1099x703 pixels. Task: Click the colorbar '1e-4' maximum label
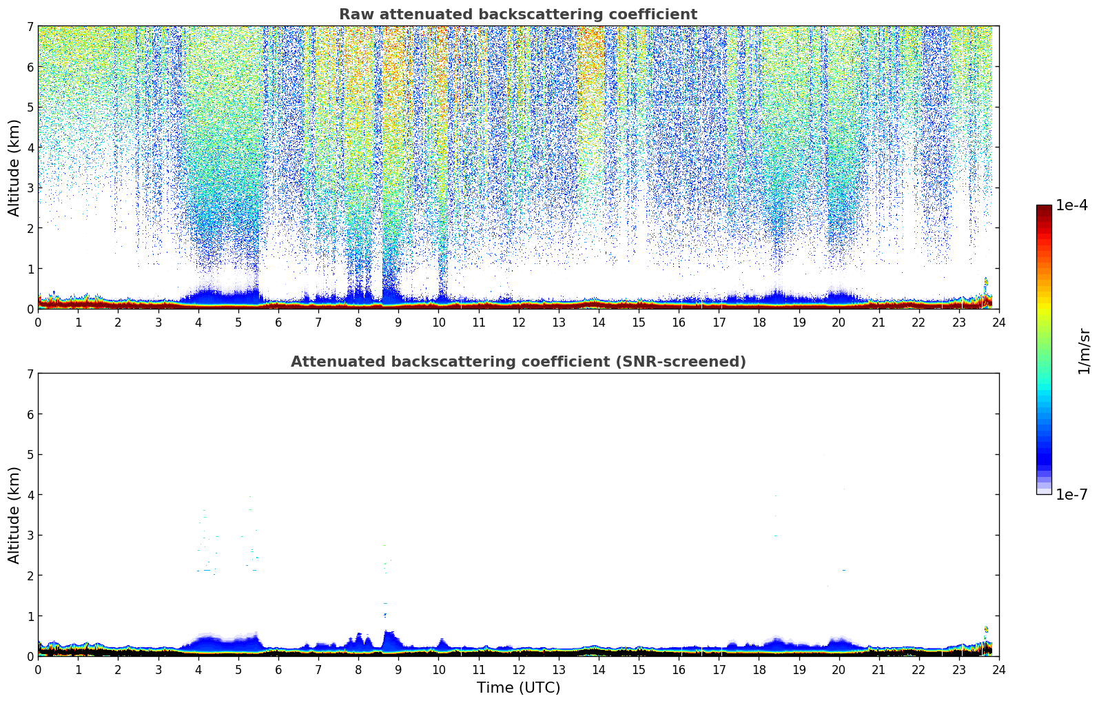(1071, 205)
